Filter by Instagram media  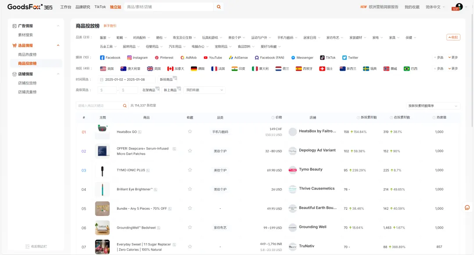(137, 58)
